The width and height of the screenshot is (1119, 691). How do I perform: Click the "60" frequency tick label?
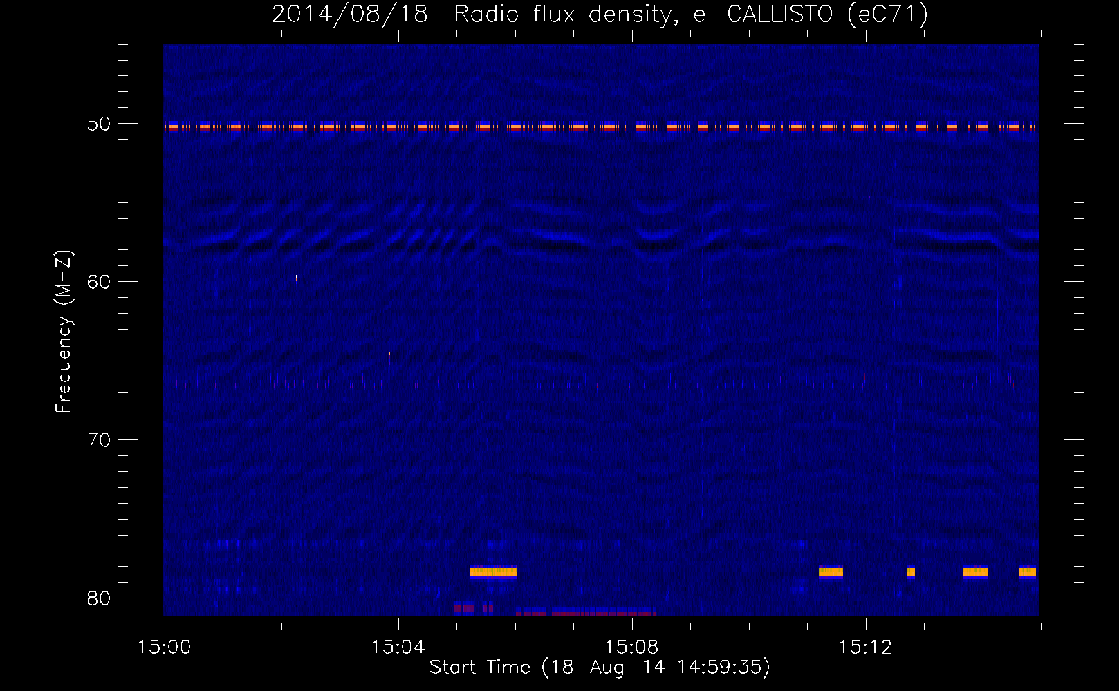[x=99, y=282]
